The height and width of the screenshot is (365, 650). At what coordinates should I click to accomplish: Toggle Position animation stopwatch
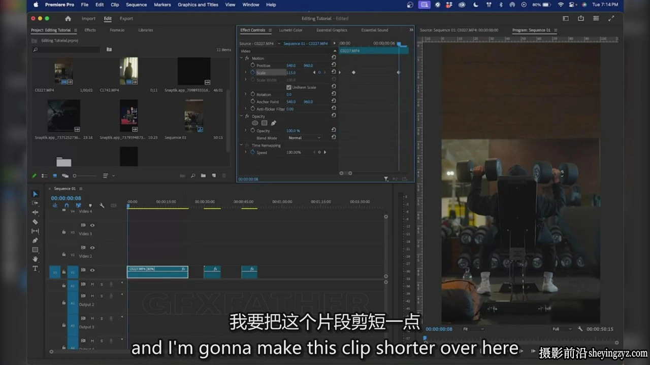(x=252, y=65)
